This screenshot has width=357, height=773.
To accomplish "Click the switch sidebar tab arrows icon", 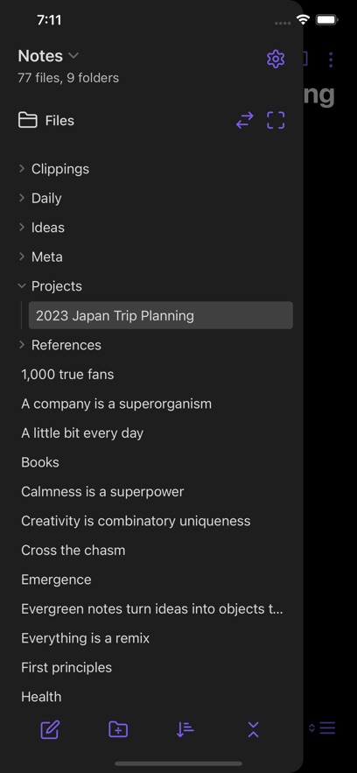I will [245, 120].
